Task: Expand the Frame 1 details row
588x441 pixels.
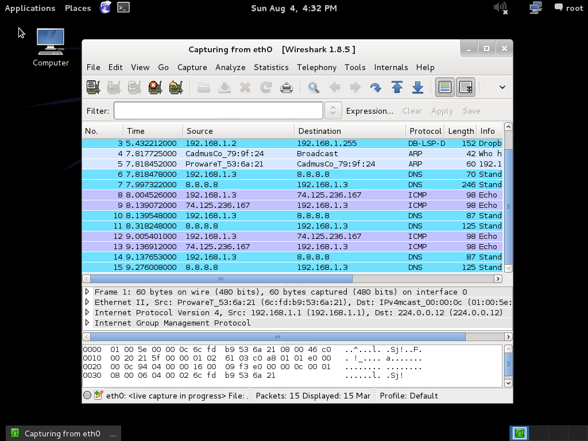Action: 87,292
